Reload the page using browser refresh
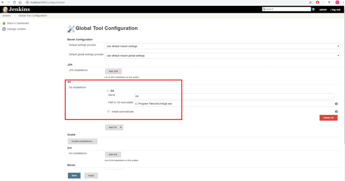 coord(14,2)
